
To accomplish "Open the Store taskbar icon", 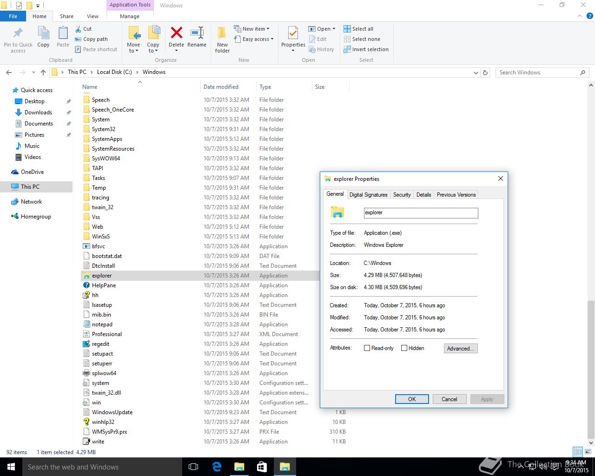I will pos(262,467).
